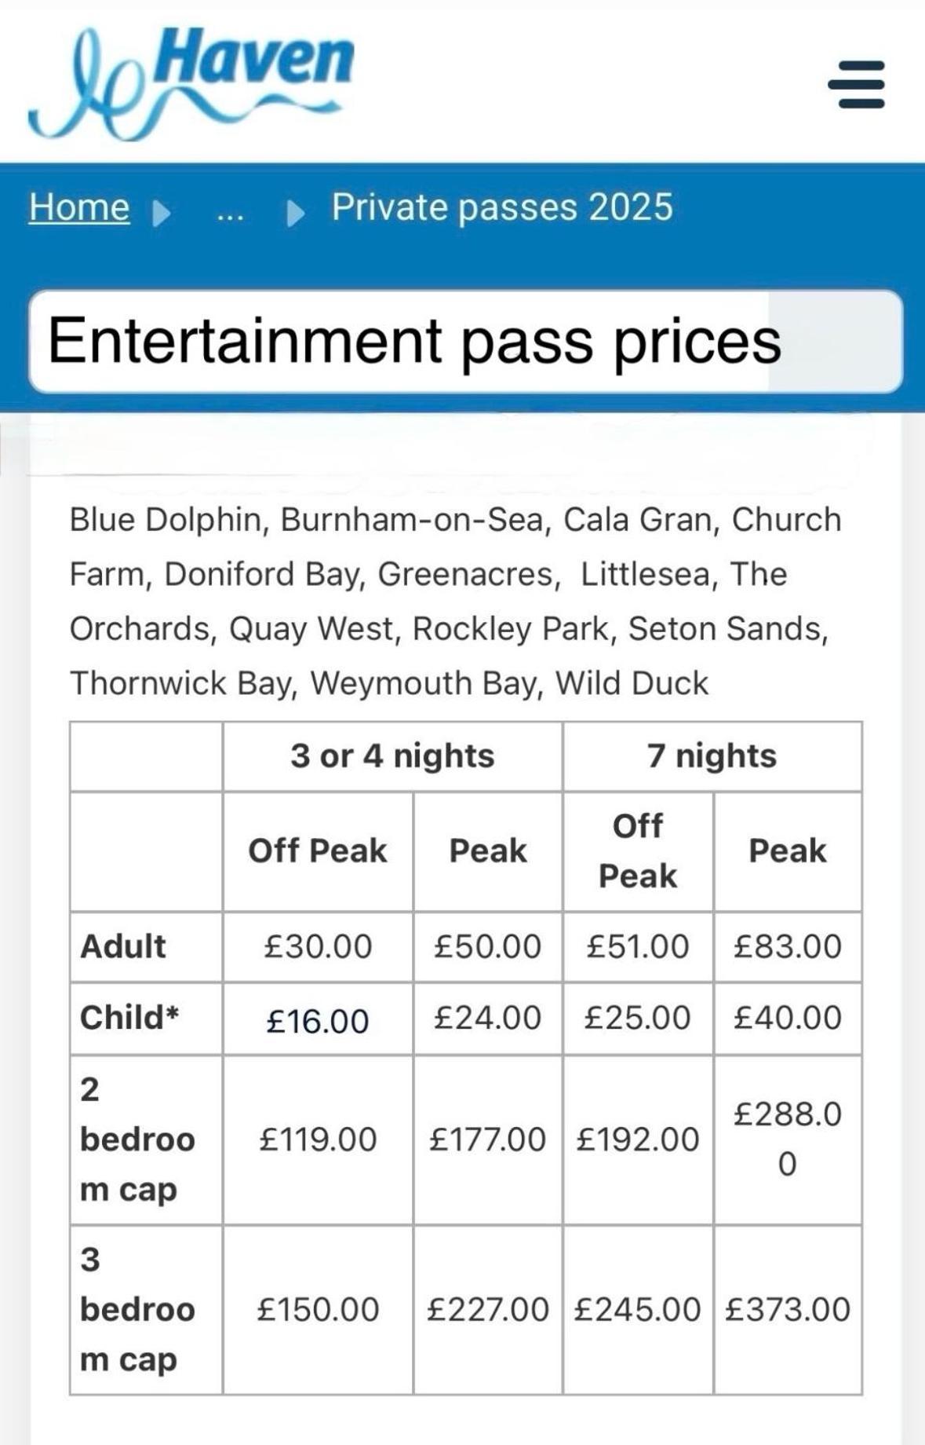Click the £83.00 adult 7 nights peak price

787,946
